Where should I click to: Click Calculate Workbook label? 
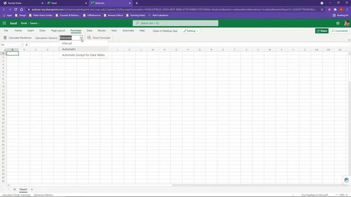click(20, 38)
